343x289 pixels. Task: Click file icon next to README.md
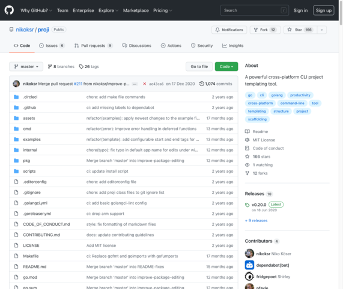16,267
